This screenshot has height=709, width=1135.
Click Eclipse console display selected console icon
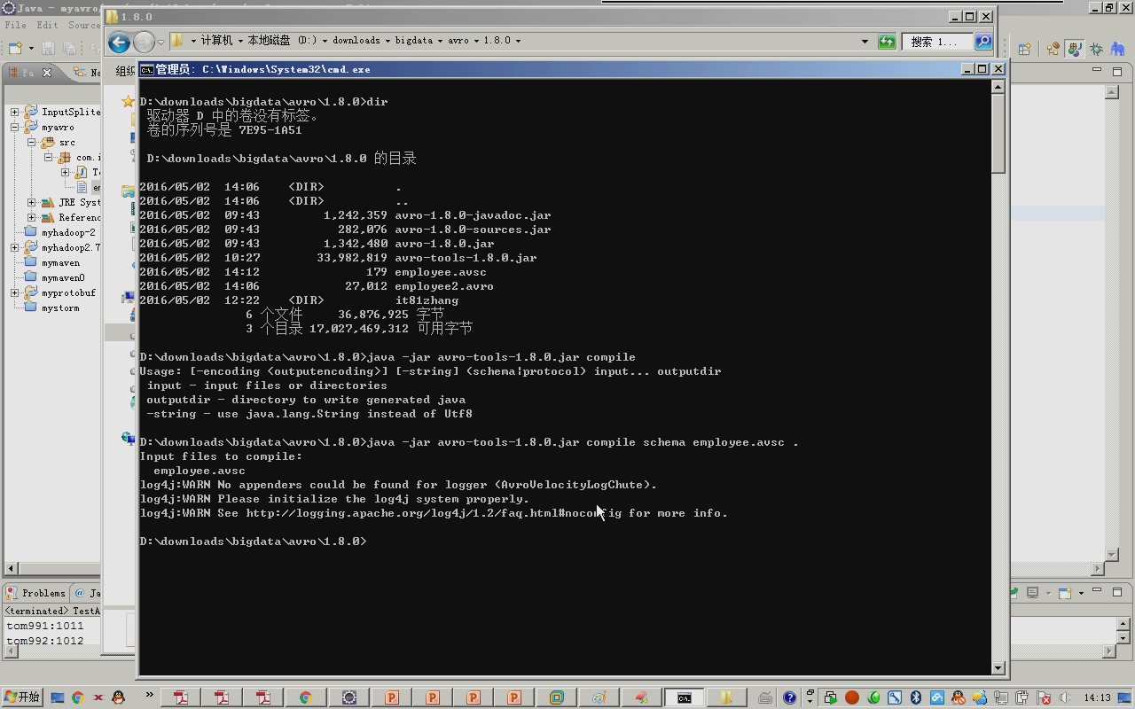coord(1033,592)
